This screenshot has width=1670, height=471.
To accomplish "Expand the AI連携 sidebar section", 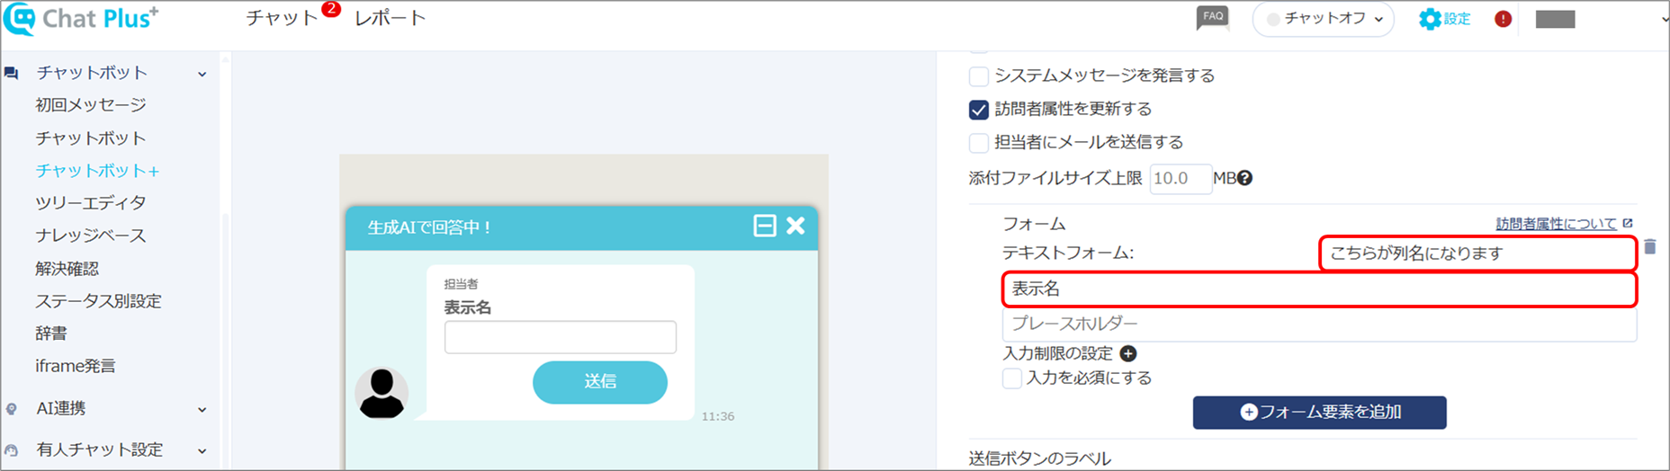I will point(202,409).
